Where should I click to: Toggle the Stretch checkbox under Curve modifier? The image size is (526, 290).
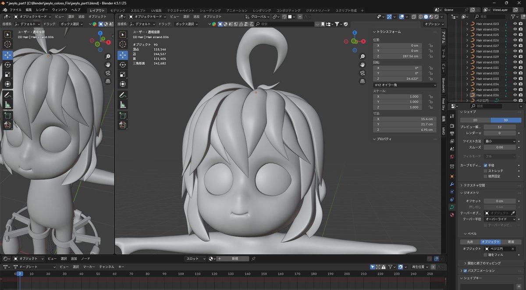486,171
